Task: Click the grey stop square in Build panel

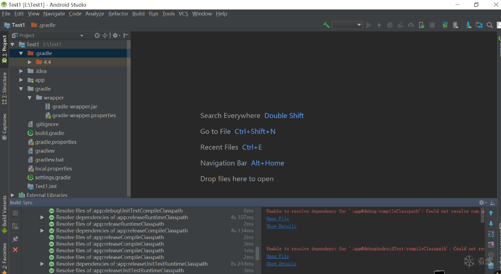Action: 15,213
